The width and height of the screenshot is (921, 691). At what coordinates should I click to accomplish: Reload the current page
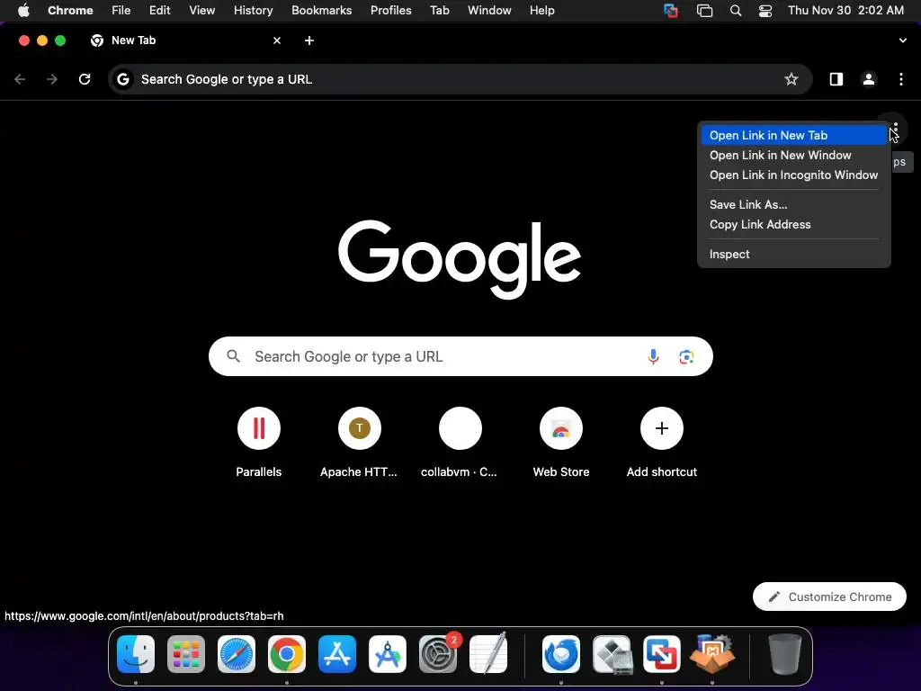point(85,79)
